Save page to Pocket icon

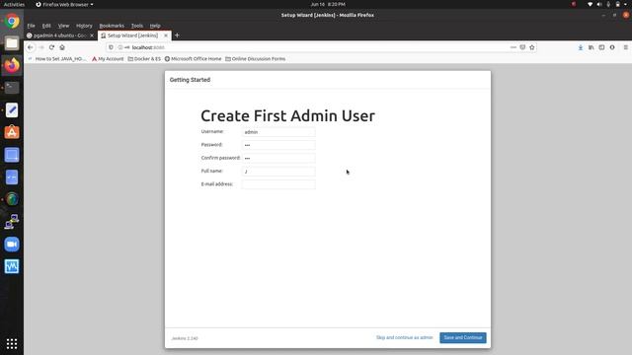[522, 47]
